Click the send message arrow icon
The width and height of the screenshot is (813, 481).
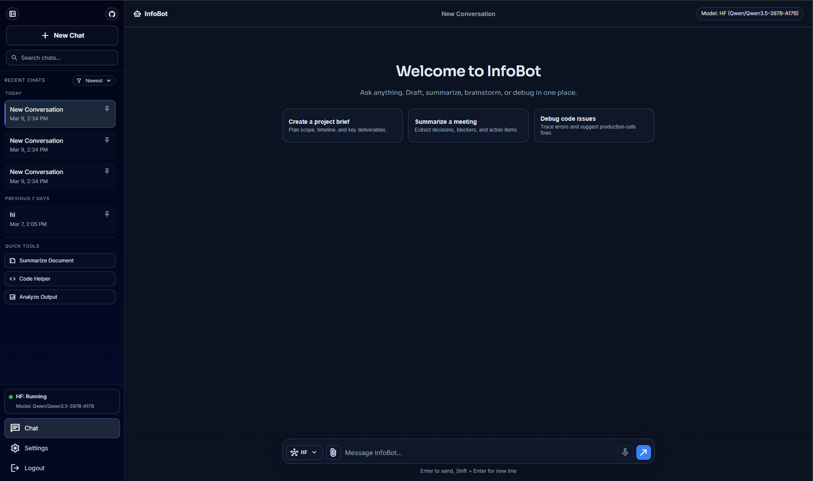[643, 452]
